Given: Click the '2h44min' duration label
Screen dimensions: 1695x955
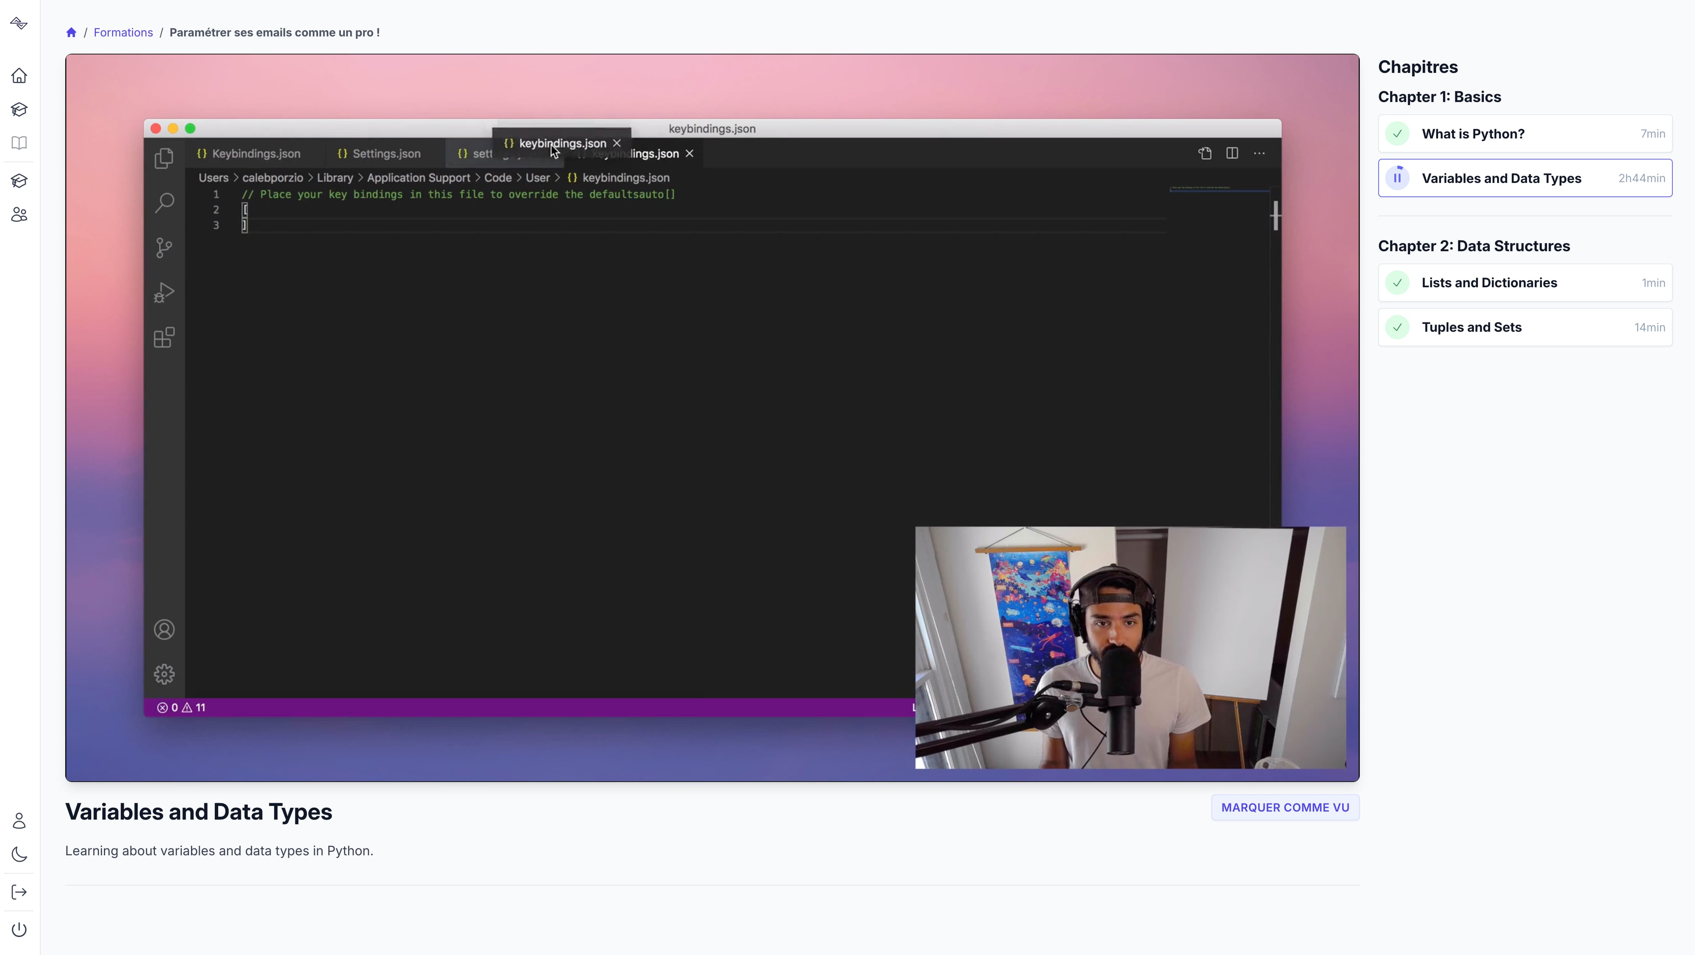Looking at the screenshot, I should 1642,178.
